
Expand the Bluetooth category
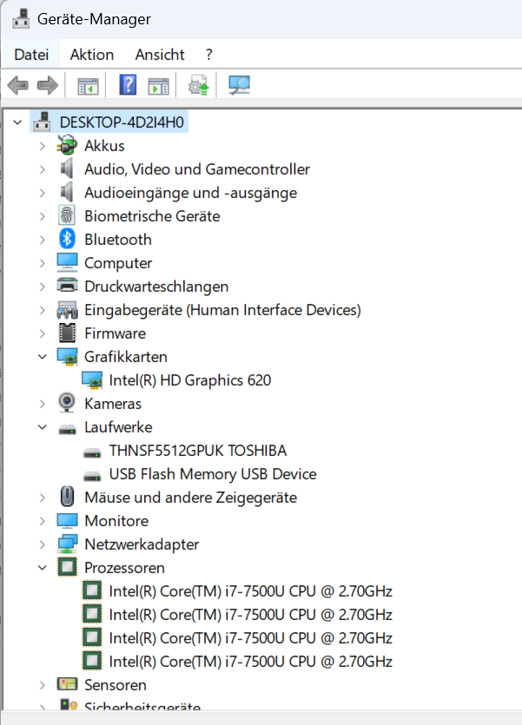pos(43,240)
